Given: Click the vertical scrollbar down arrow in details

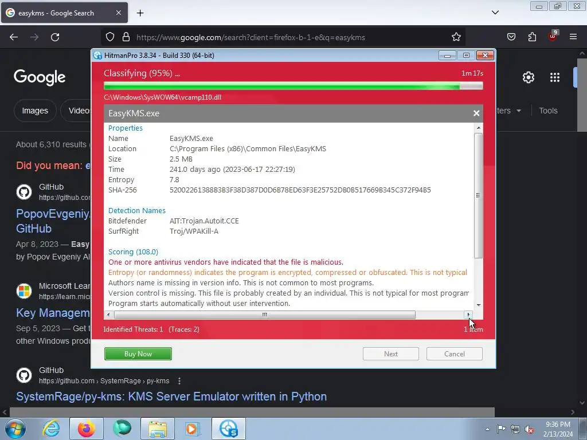Looking at the screenshot, I should (x=478, y=306).
